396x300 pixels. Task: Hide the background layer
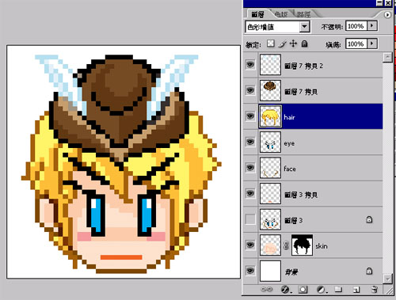click(250, 271)
